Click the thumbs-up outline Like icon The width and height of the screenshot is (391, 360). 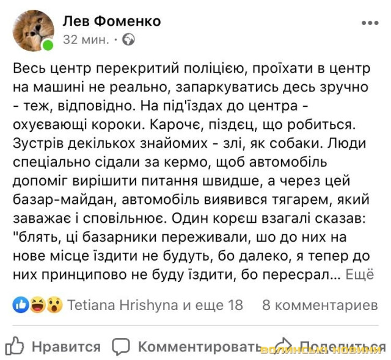(x=15, y=346)
